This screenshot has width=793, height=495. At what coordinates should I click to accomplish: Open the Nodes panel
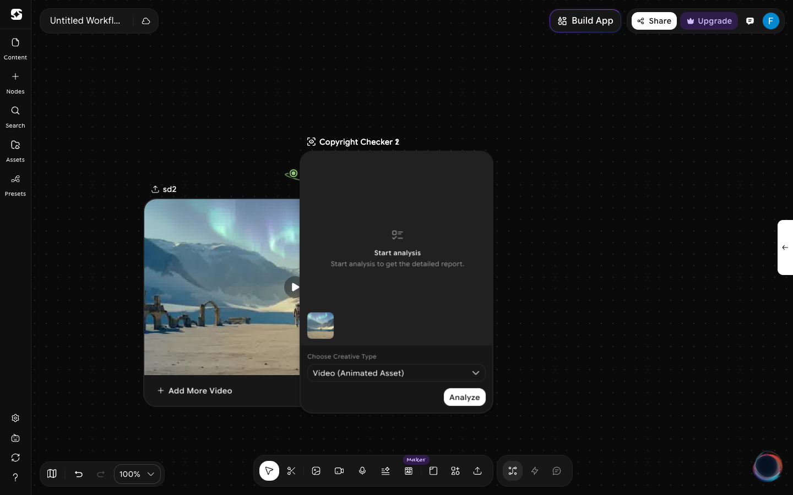point(15,82)
